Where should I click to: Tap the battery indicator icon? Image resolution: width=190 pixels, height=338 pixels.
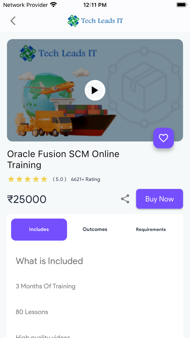coord(181,5)
